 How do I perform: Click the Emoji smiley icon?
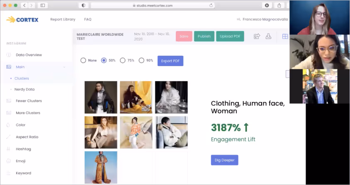8,161
